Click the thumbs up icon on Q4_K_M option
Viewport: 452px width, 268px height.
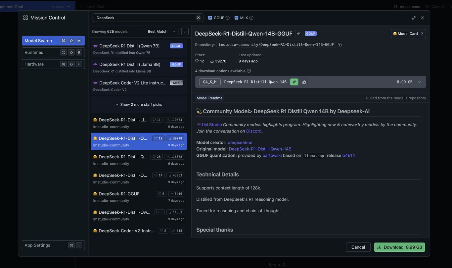304,81
